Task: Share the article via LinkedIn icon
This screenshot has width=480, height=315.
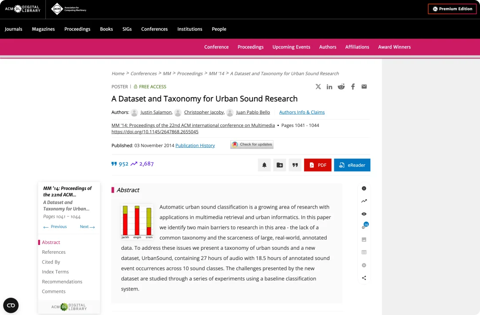Action: coord(329,87)
